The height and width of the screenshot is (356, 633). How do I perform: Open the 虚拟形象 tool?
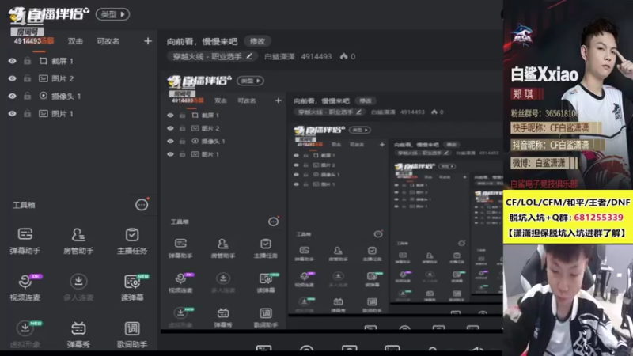(x=25, y=334)
